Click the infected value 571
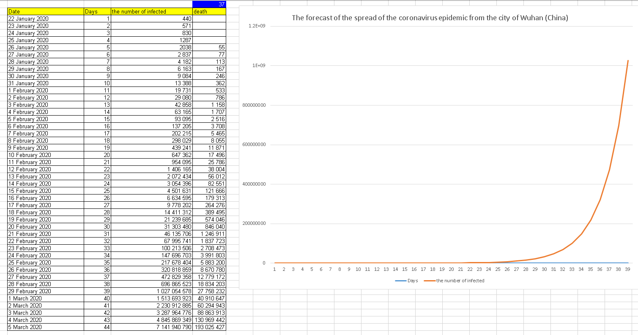Viewport: 638px width, 335px height. (151, 26)
